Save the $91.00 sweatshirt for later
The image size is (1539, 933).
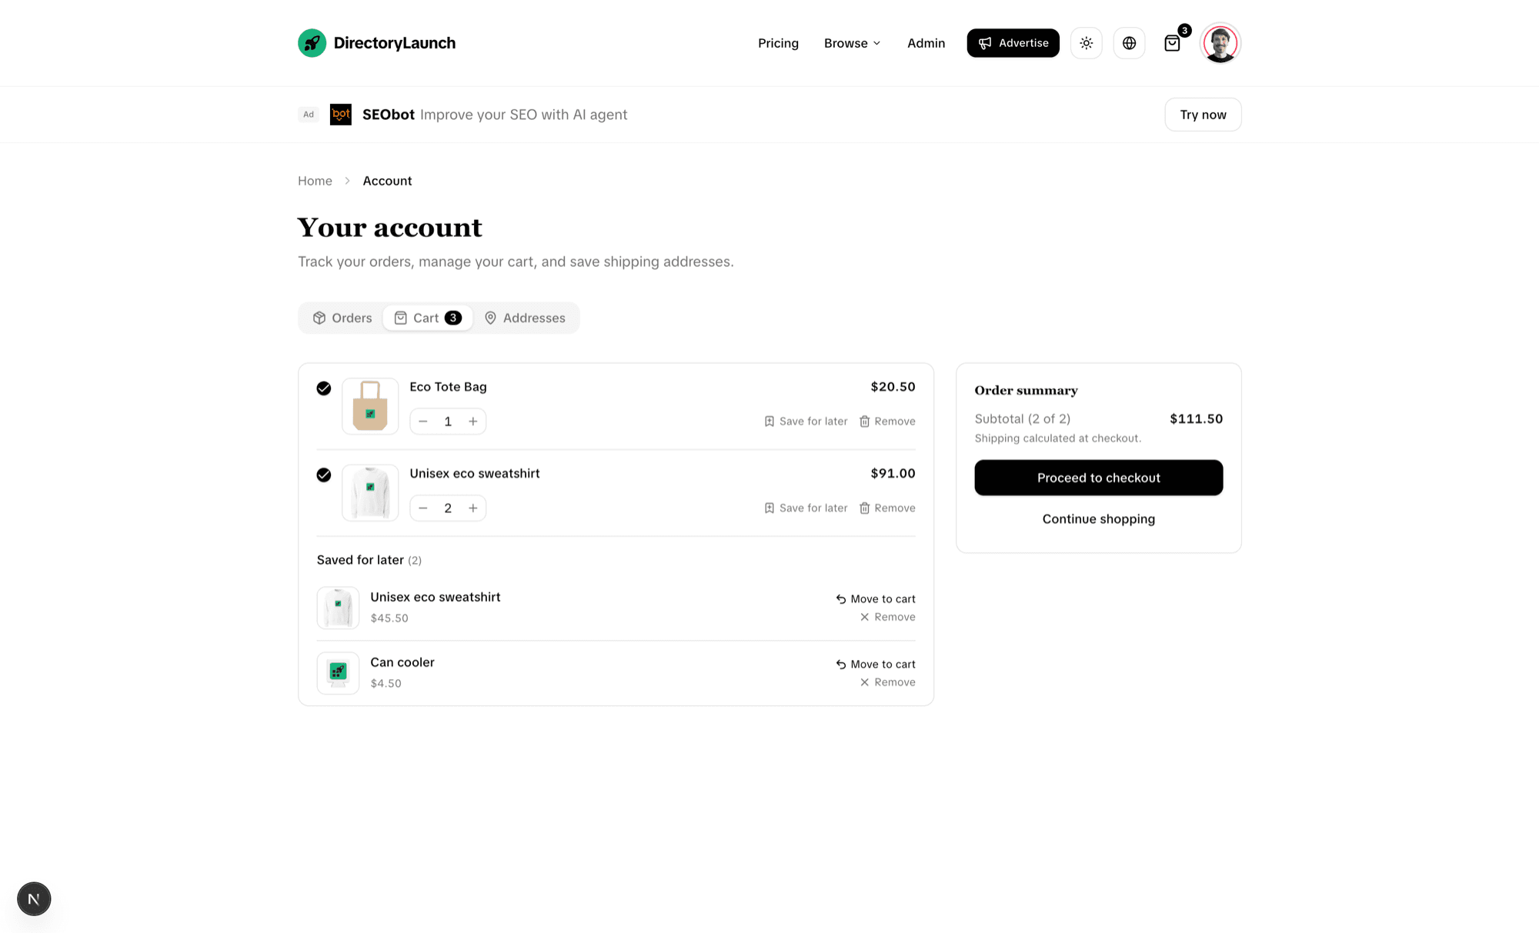pos(806,508)
